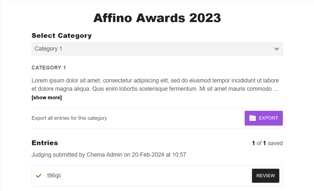
Task: Click the '1 of 1 saved' counter
Action: click(x=267, y=143)
